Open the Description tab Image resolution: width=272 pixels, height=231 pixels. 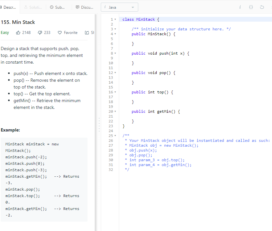point(8,7)
